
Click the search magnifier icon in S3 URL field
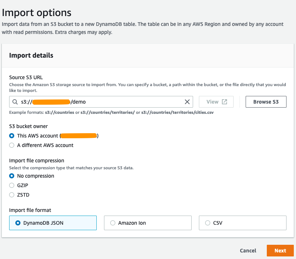click(x=15, y=102)
